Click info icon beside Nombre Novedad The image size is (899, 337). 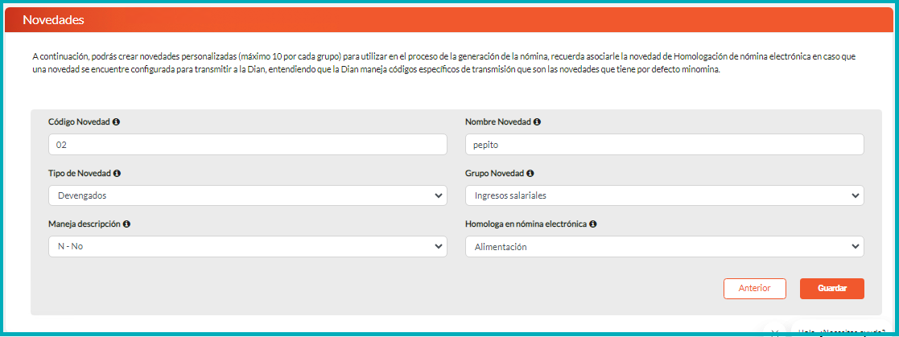537,122
